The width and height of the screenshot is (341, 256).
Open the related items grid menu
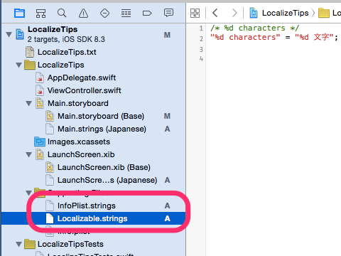tap(195, 13)
